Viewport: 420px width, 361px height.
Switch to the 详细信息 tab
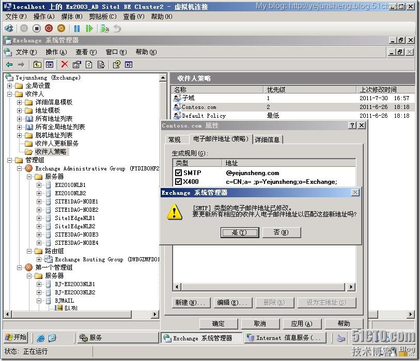pyautogui.click(x=267, y=139)
